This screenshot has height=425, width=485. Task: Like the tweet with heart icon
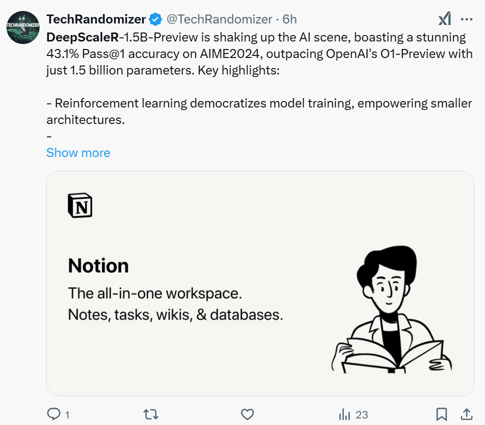247,414
